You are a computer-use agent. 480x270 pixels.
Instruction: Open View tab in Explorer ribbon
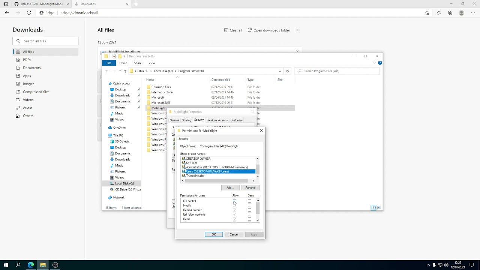click(x=151, y=63)
